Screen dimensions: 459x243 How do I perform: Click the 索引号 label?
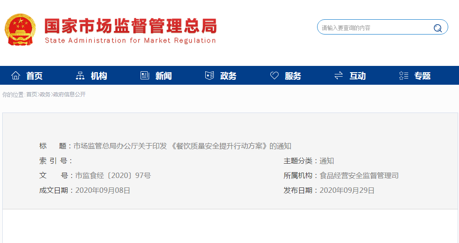[56, 161]
